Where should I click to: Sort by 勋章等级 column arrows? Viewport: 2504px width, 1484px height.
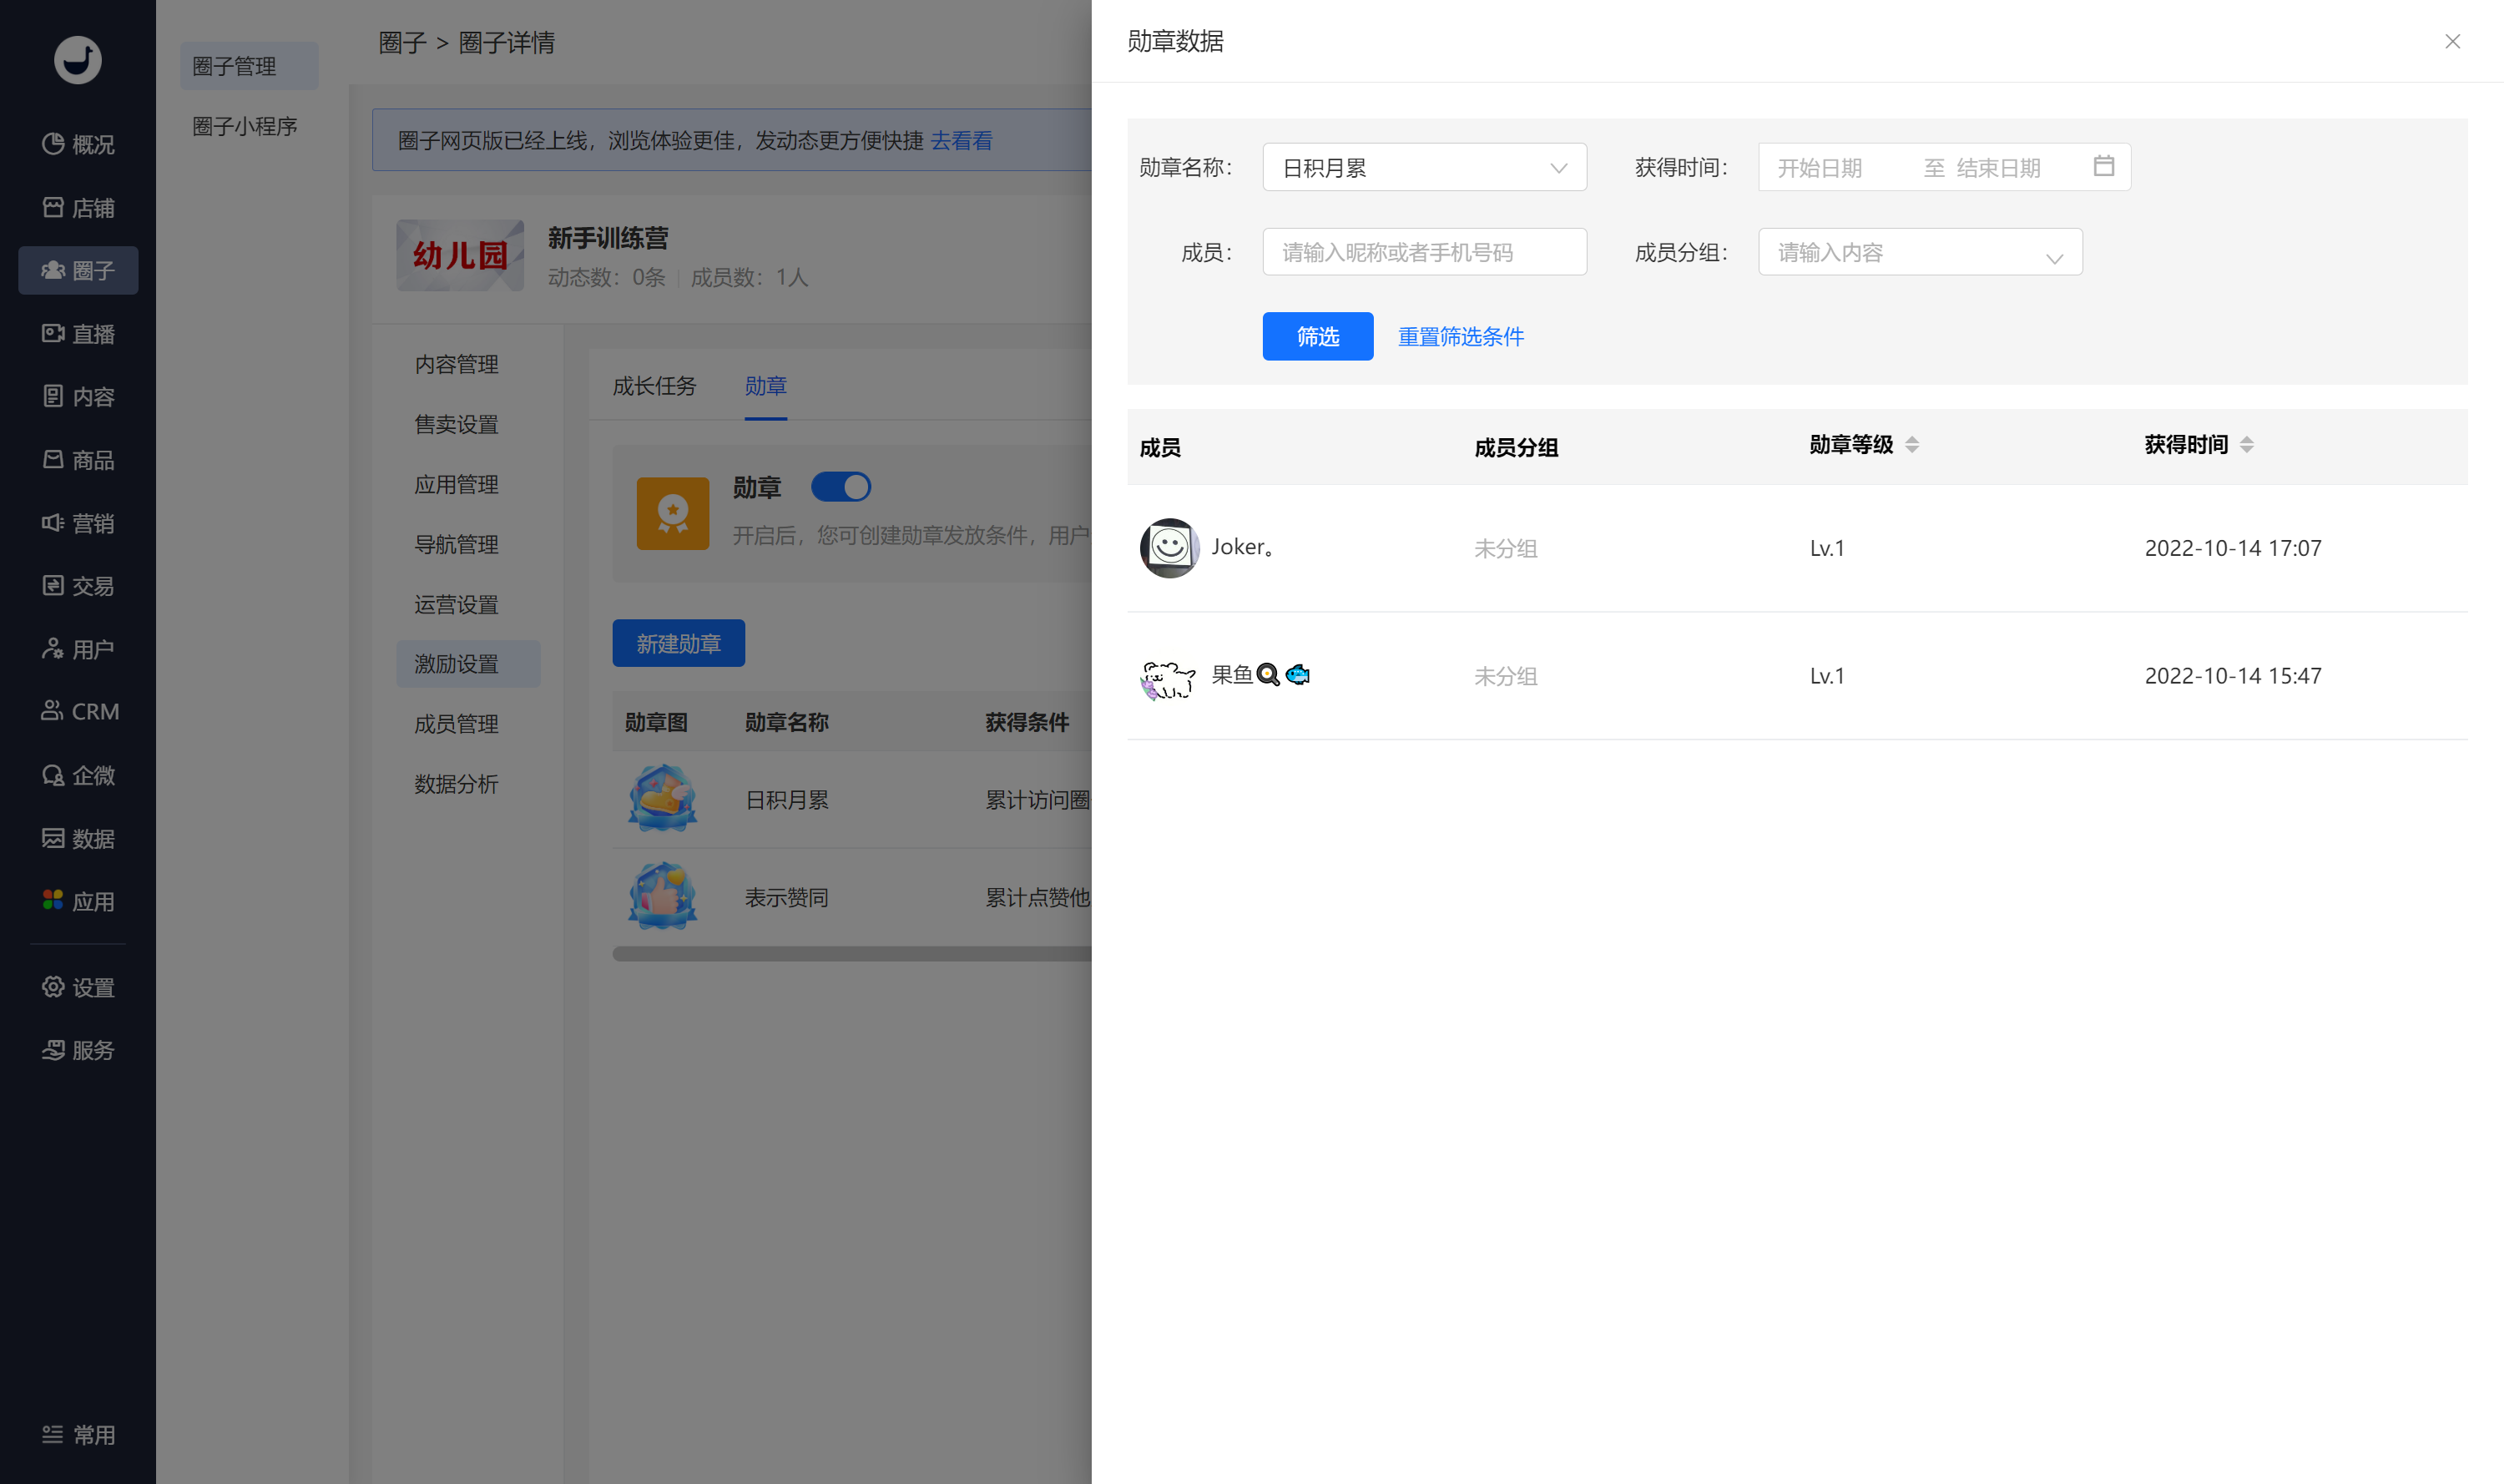[x=1911, y=445]
